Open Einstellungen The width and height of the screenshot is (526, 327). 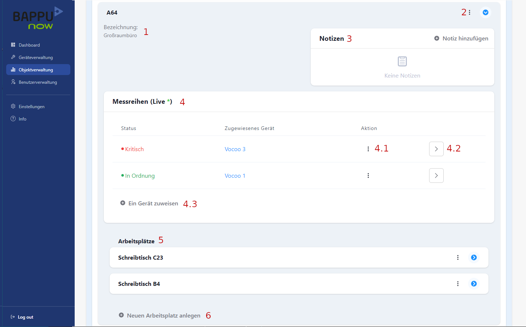click(38, 106)
